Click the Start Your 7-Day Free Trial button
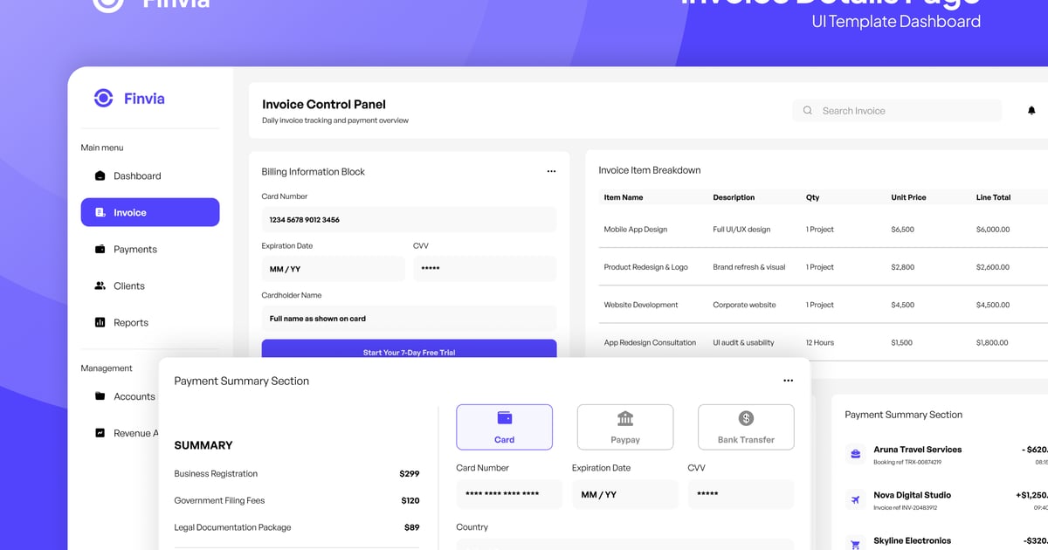 (x=409, y=349)
